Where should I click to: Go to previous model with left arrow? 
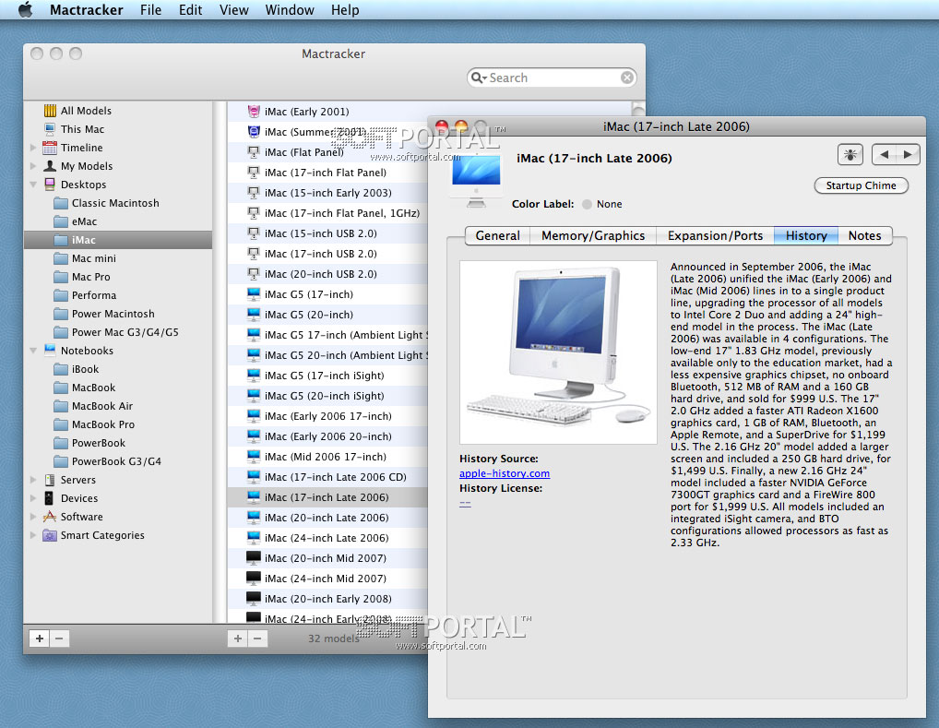885,155
